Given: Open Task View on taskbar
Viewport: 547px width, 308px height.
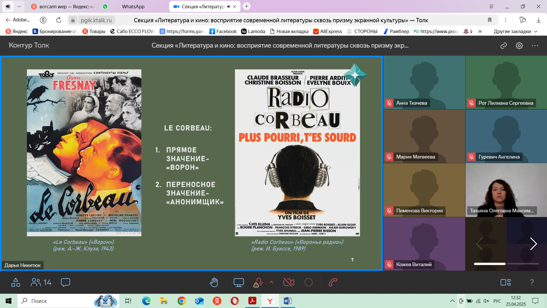Looking at the screenshot, I should click(128, 301).
